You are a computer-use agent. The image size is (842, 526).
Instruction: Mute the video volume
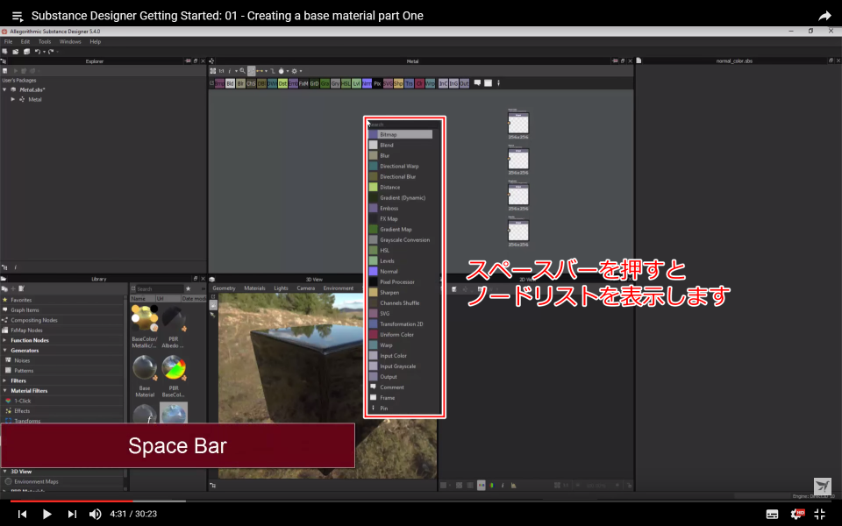click(95, 514)
